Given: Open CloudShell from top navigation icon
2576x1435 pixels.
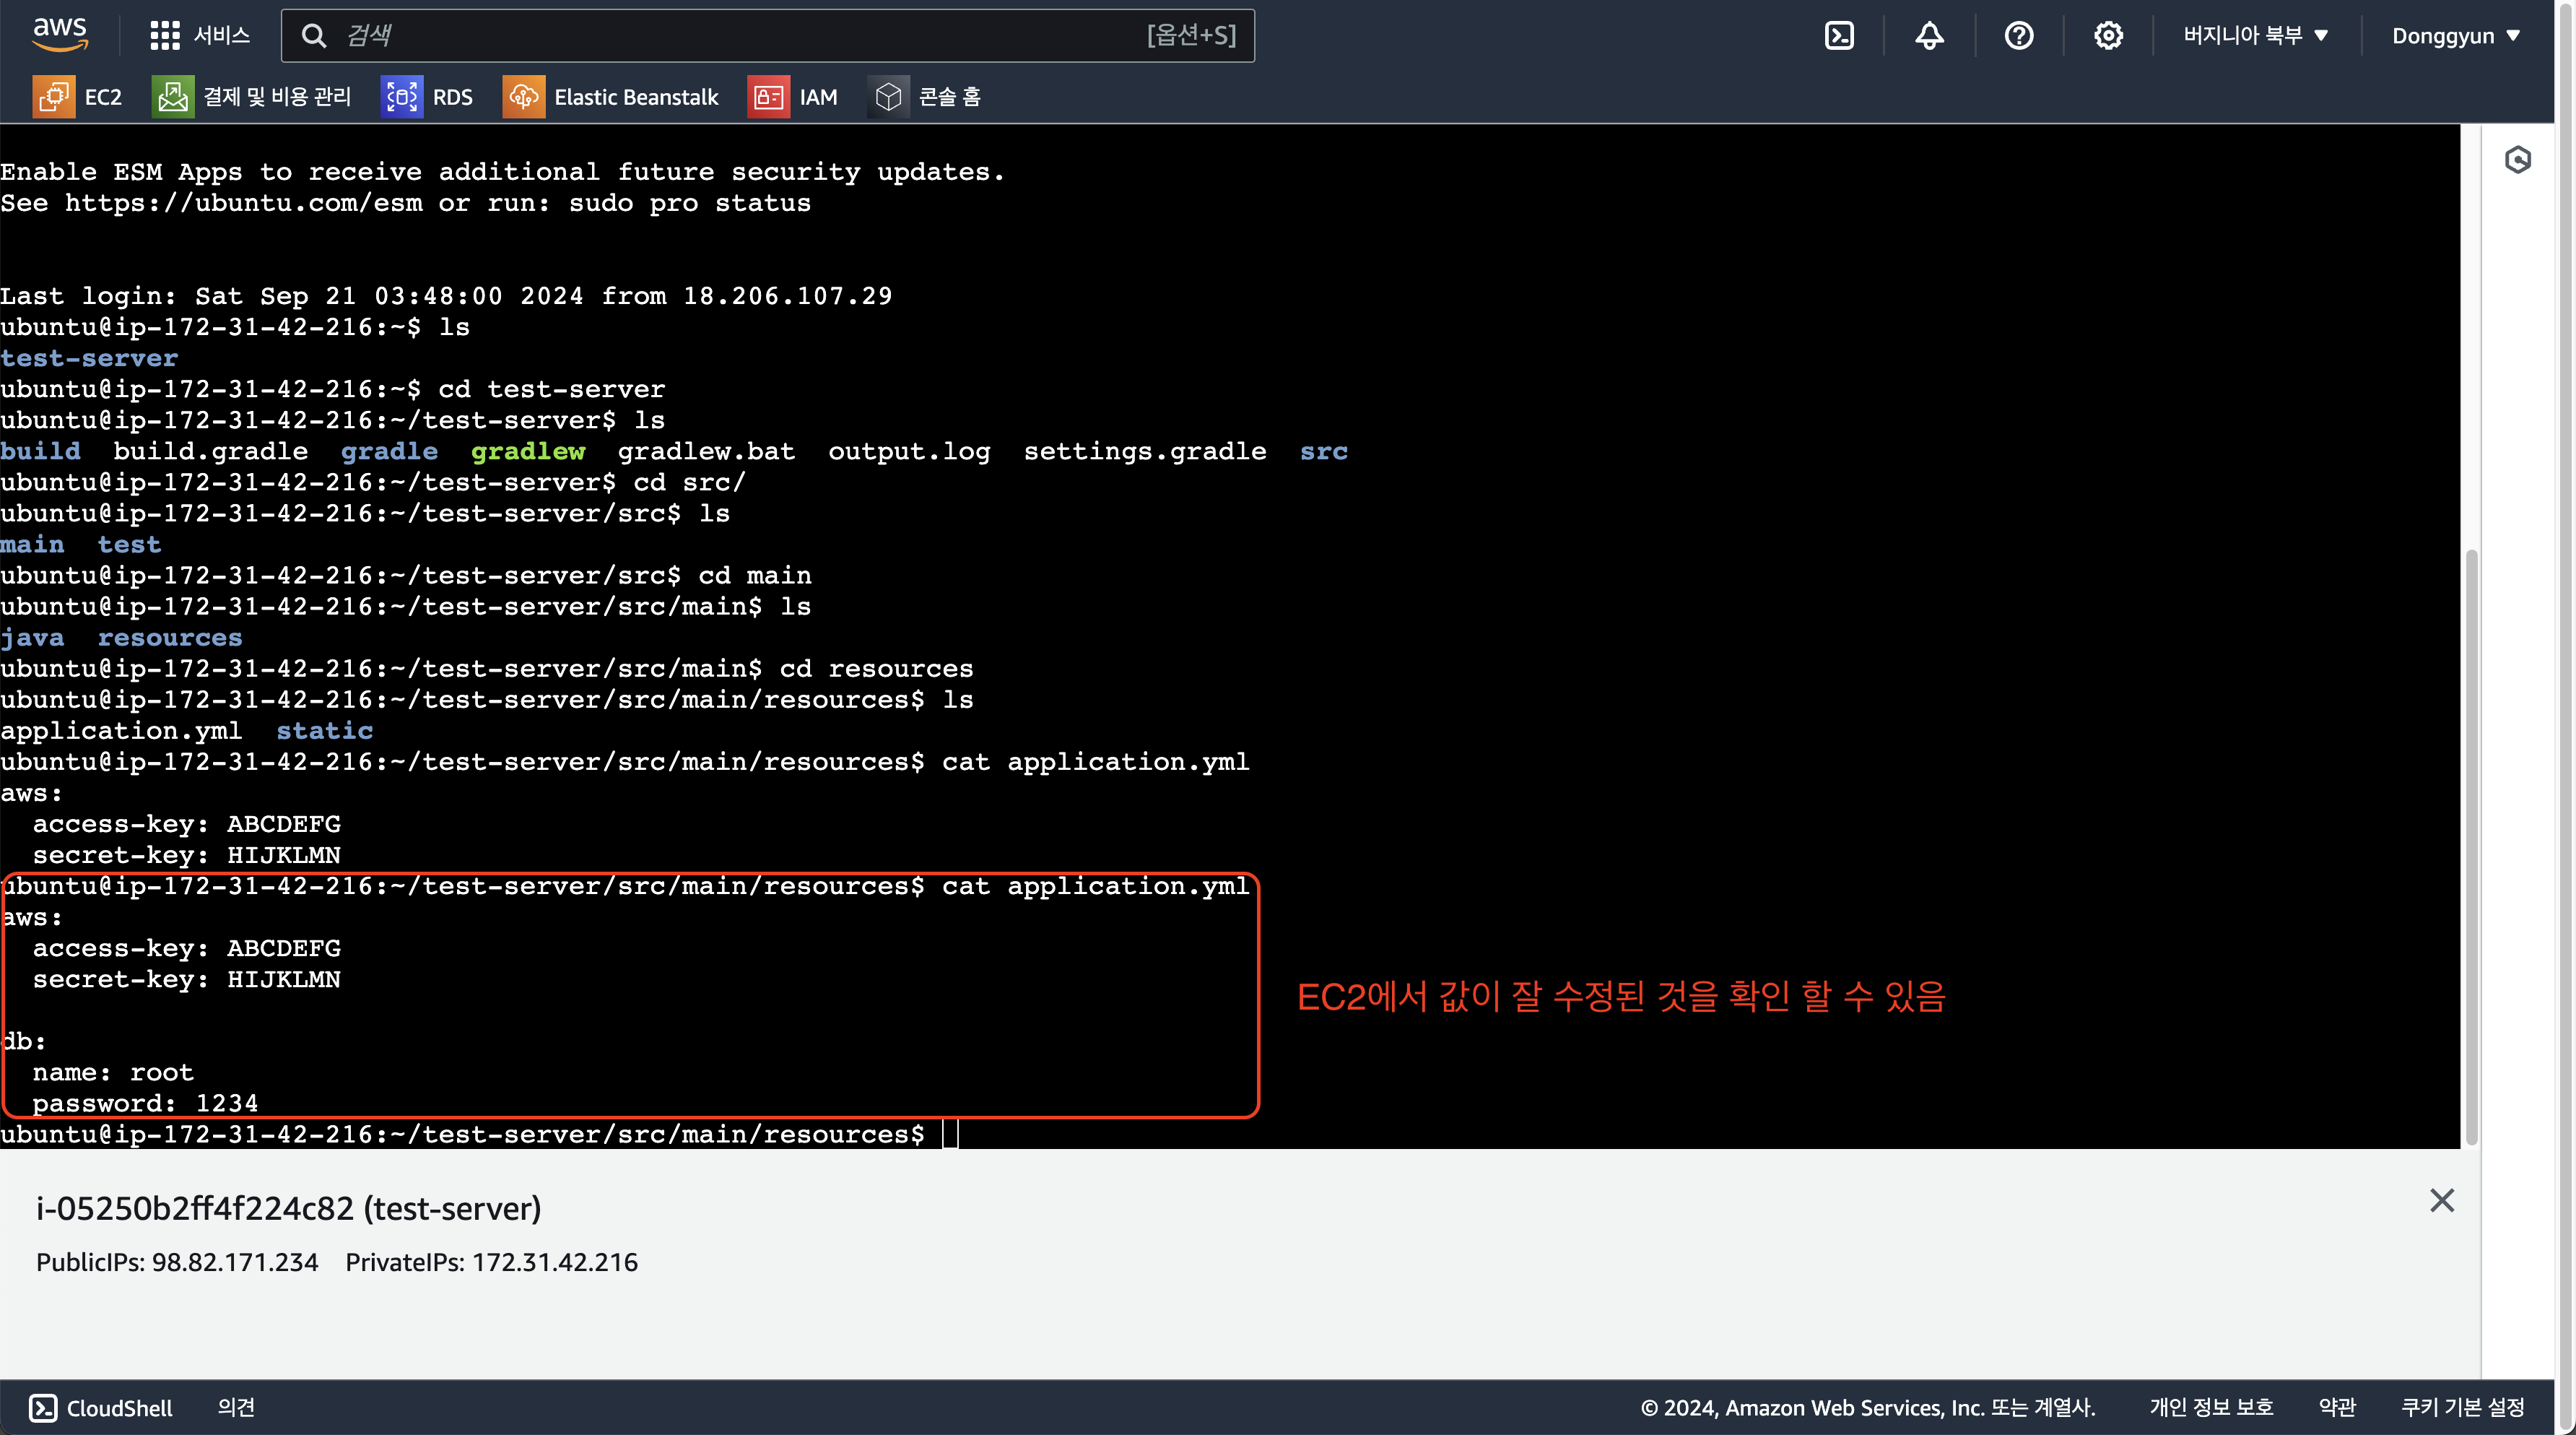Looking at the screenshot, I should pos(1839,36).
